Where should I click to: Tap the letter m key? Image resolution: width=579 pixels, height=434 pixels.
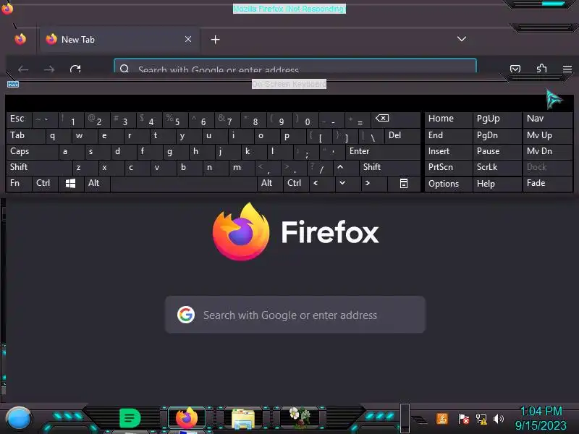click(x=242, y=167)
